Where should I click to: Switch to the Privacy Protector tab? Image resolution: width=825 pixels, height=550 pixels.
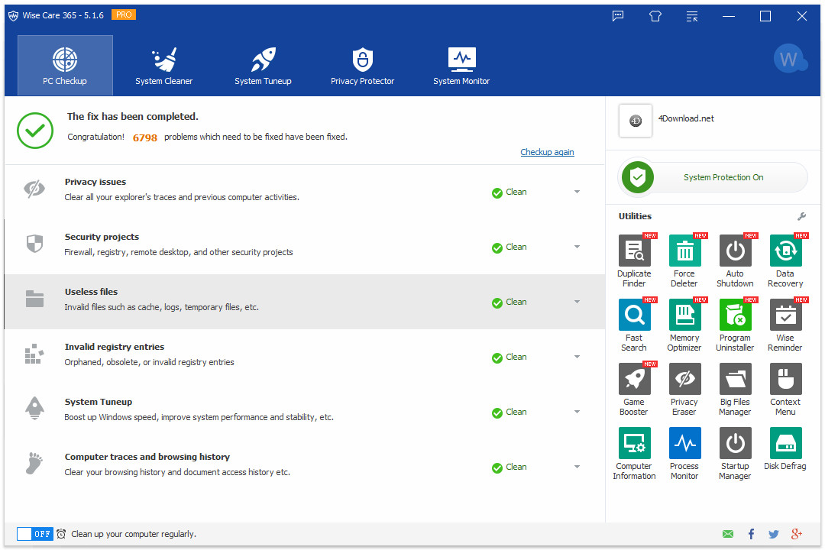point(363,66)
